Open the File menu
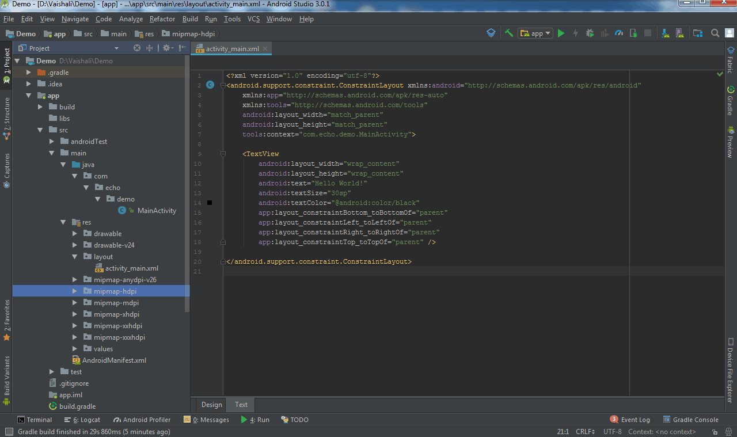This screenshot has height=437, width=737. point(9,19)
